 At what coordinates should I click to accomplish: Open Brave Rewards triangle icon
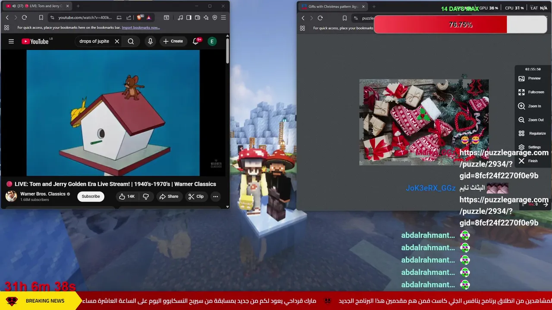[148, 18]
